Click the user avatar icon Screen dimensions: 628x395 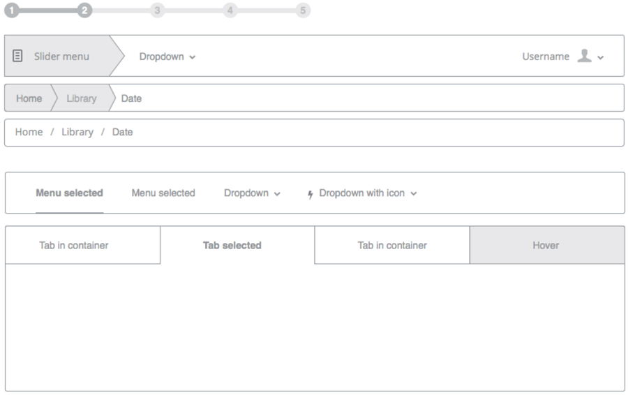pos(583,56)
